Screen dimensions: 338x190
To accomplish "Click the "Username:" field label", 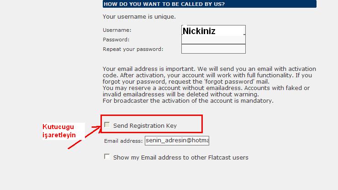I will tap(117, 30).
